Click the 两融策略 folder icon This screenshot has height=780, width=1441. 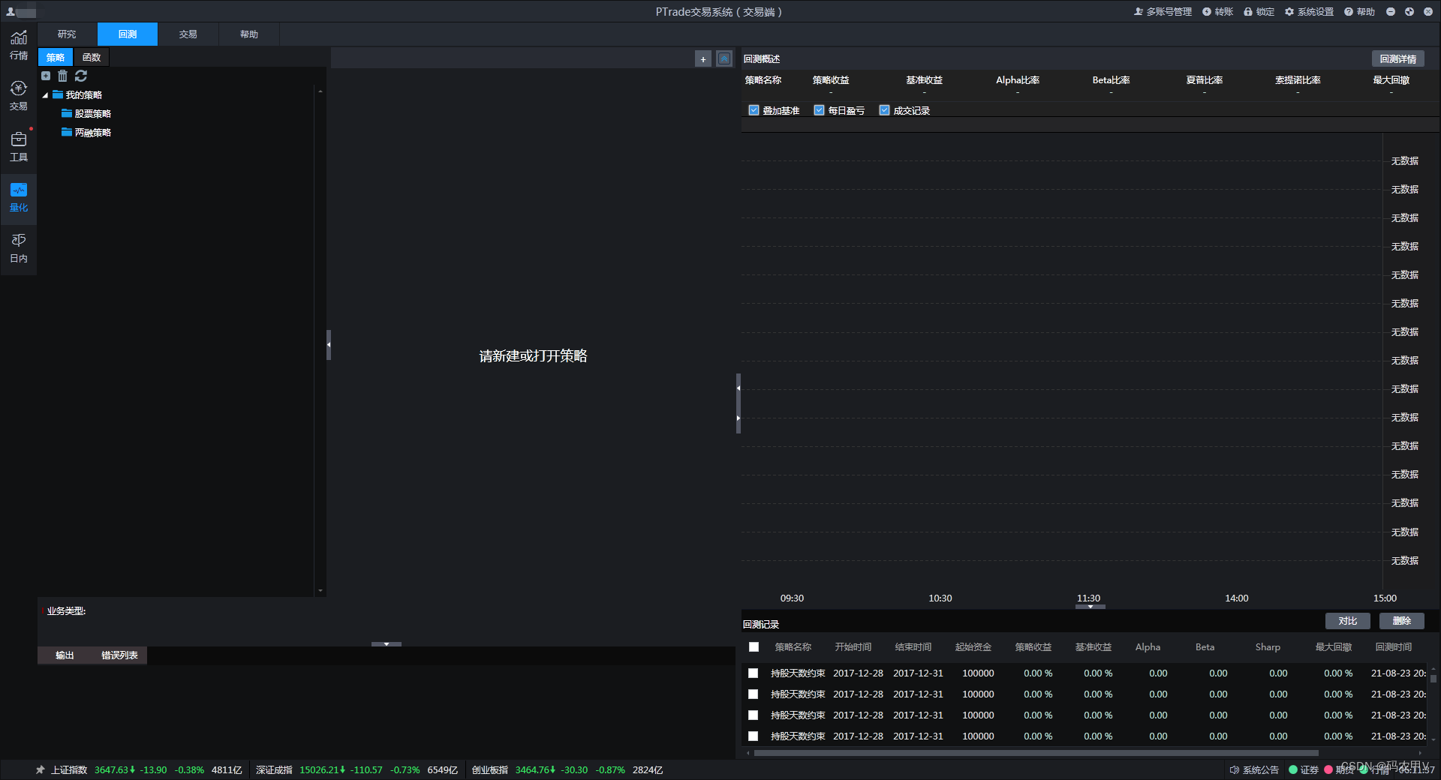pyautogui.click(x=67, y=132)
